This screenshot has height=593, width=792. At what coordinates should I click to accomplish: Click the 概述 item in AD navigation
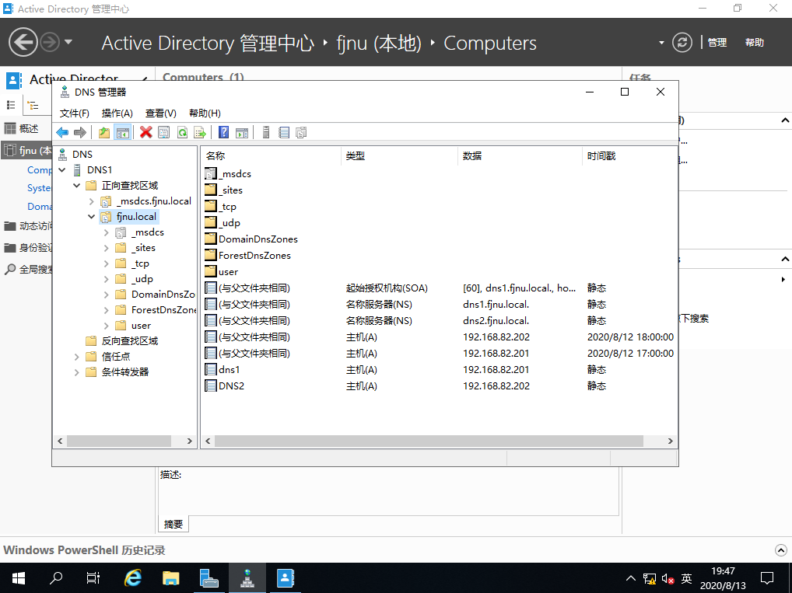click(29, 129)
